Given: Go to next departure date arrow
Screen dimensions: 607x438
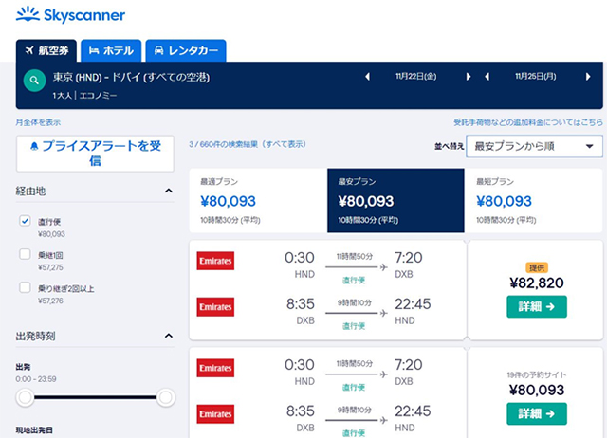Looking at the screenshot, I should point(468,76).
